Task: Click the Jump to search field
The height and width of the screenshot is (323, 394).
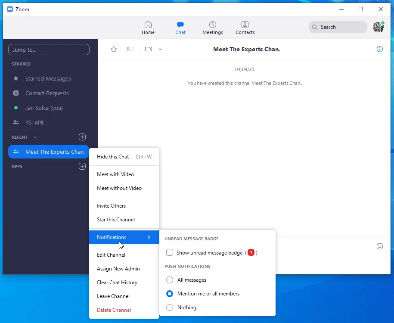Action: click(49, 50)
